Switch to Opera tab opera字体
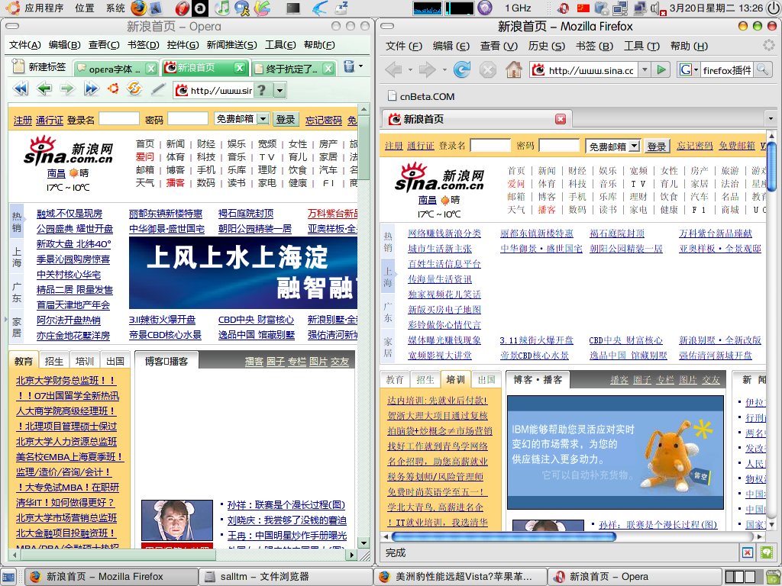 click(116, 68)
